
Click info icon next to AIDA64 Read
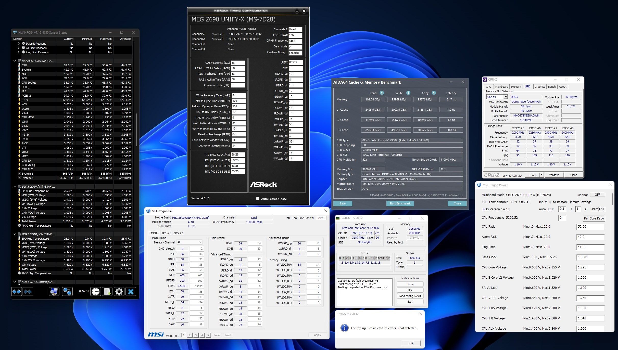pos(382,93)
